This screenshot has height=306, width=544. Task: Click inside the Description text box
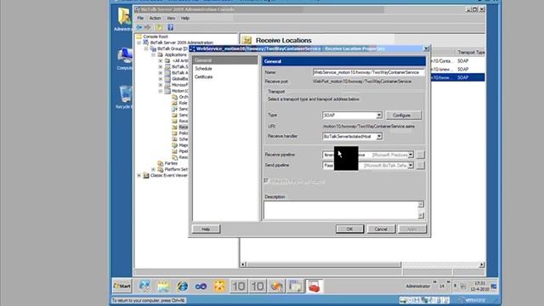[x=341, y=210]
